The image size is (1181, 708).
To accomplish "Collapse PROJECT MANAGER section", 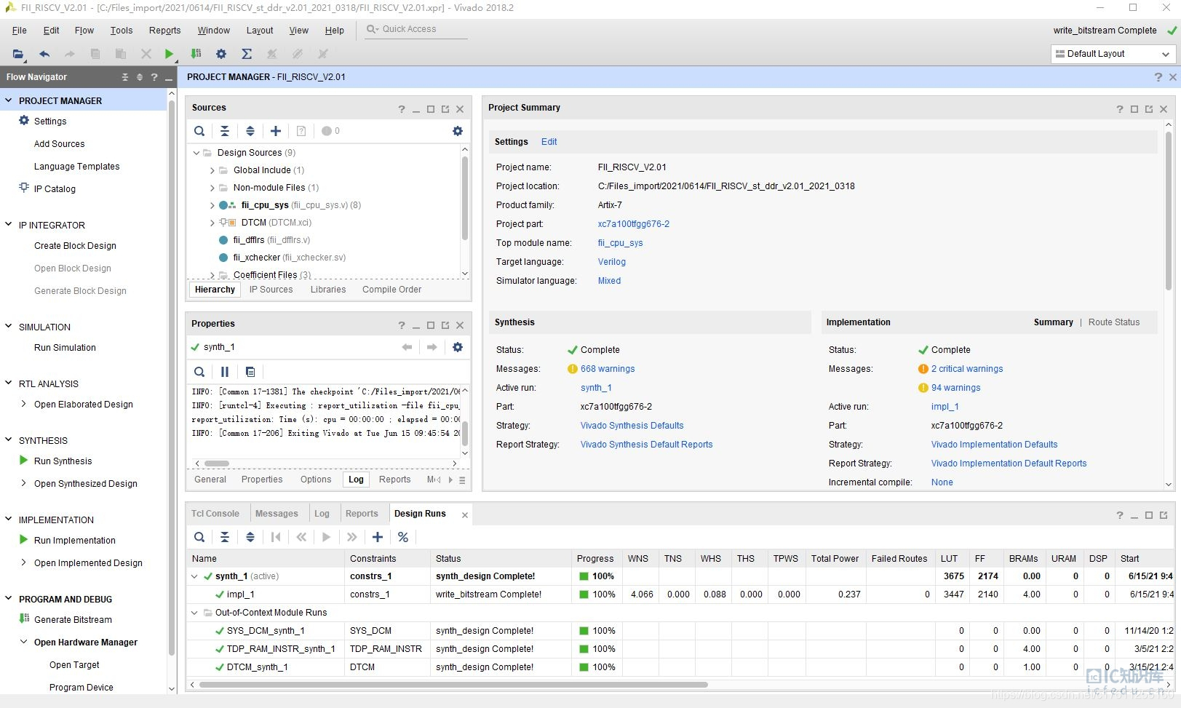I will point(9,100).
